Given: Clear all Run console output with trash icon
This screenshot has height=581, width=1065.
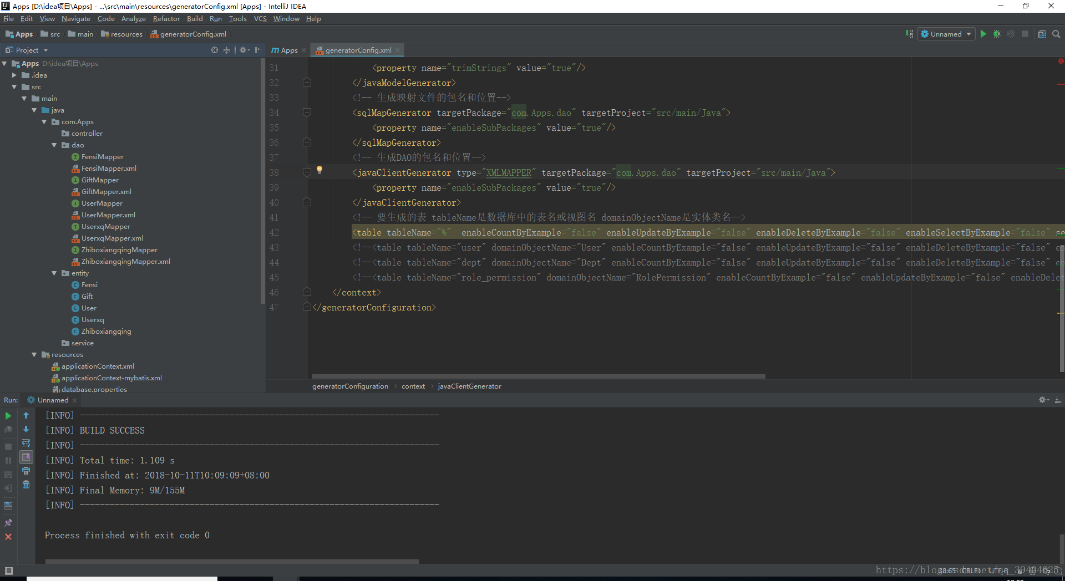Looking at the screenshot, I should click(26, 485).
